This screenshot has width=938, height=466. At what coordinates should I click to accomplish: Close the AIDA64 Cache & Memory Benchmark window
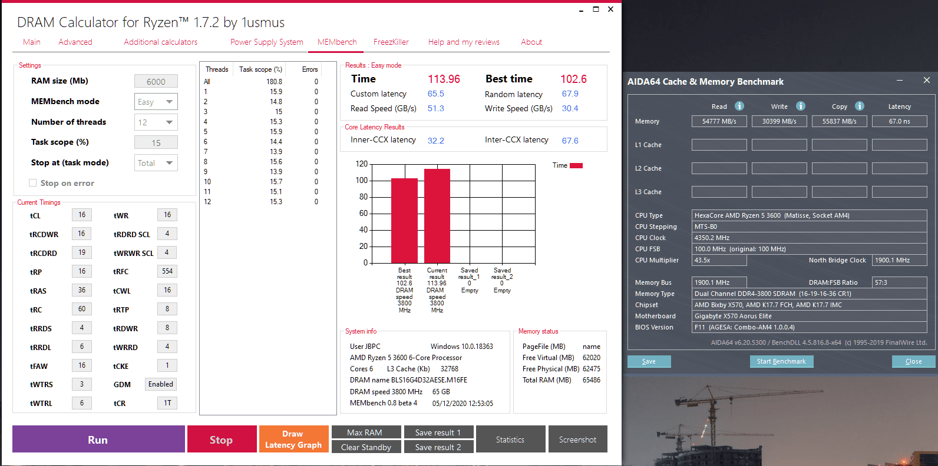click(927, 81)
